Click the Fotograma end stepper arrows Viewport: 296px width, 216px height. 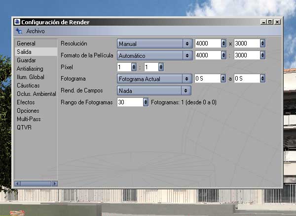pos(262,78)
